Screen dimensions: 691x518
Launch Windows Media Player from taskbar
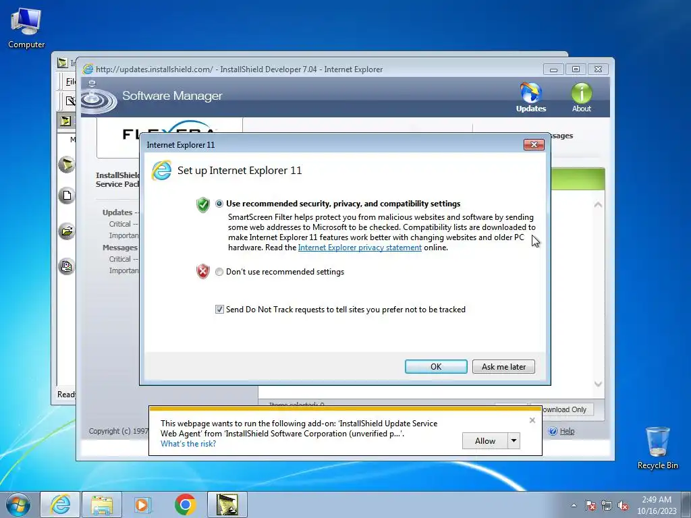pos(142,505)
